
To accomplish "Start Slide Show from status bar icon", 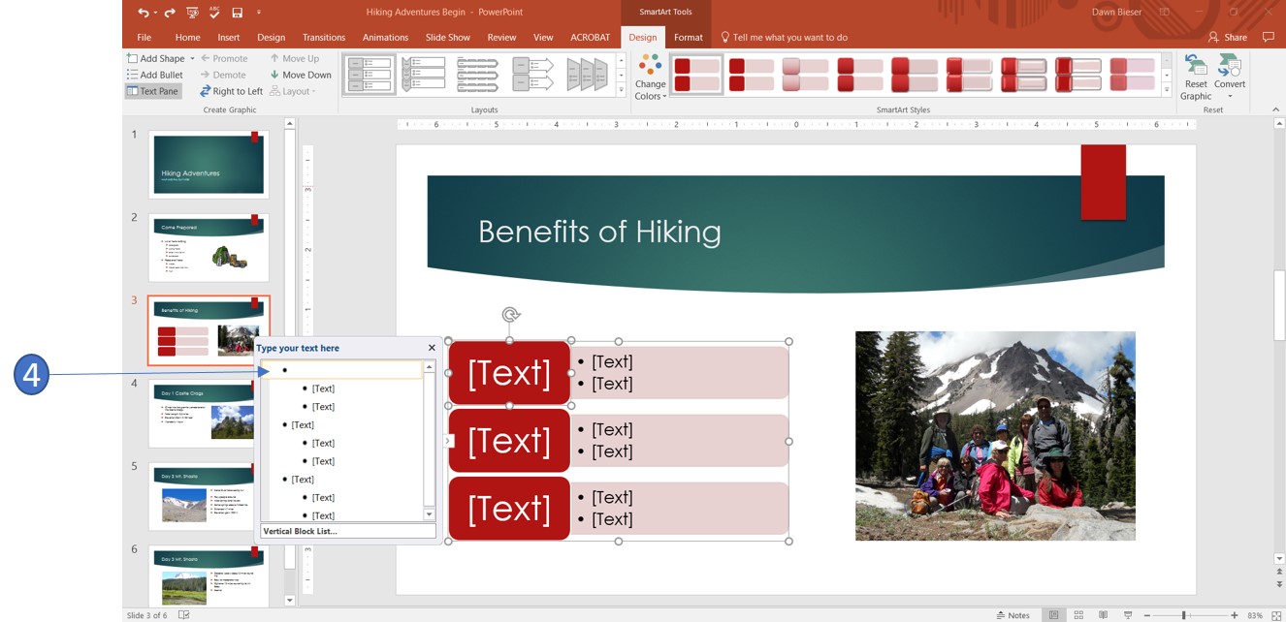I will 1128,615.
